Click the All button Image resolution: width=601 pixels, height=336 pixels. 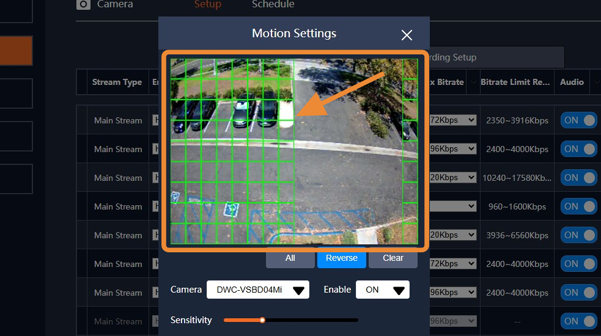290,258
